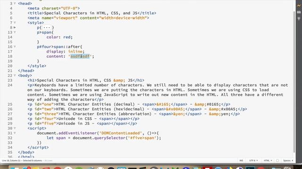The width and height of the screenshot is (302, 169).
Task: Click 'width=device-width' value on line 6
Action: [x=123, y=18]
